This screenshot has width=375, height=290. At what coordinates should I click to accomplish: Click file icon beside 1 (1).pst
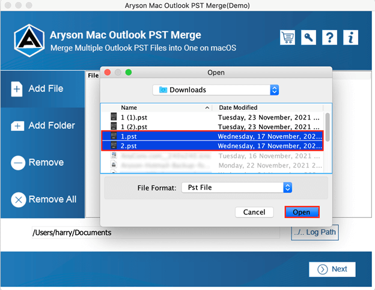tap(114, 116)
